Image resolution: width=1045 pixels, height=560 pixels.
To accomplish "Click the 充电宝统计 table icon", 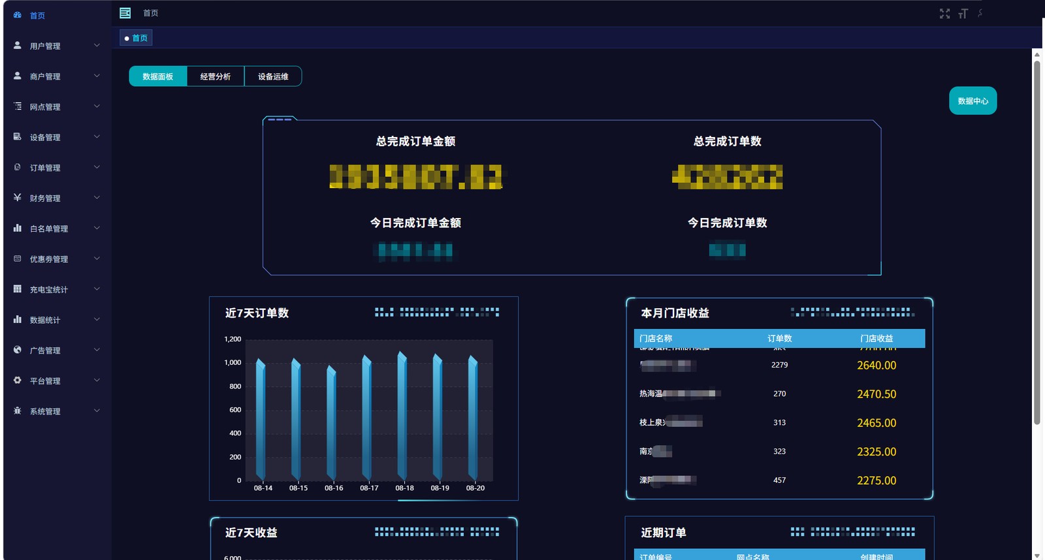I will click(18, 289).
